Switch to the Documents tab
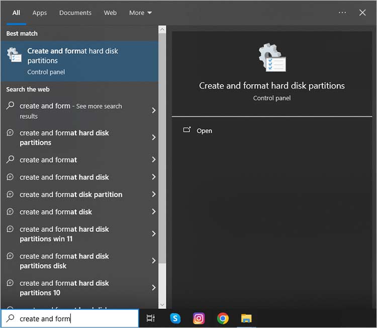 point(75,13)
